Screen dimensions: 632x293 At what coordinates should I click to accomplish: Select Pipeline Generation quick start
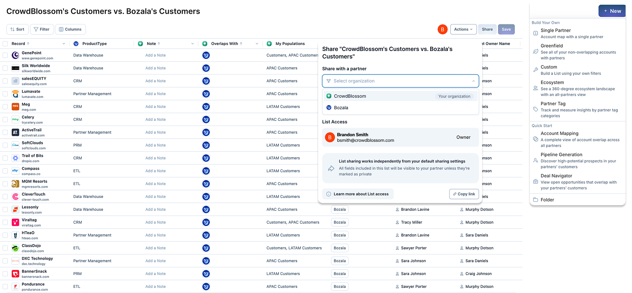[577, 161]
